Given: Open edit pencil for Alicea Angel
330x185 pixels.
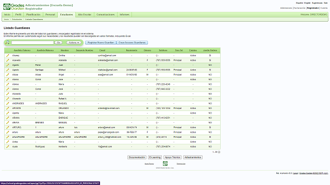Looking at the screenshot, I should click(8, 75).
